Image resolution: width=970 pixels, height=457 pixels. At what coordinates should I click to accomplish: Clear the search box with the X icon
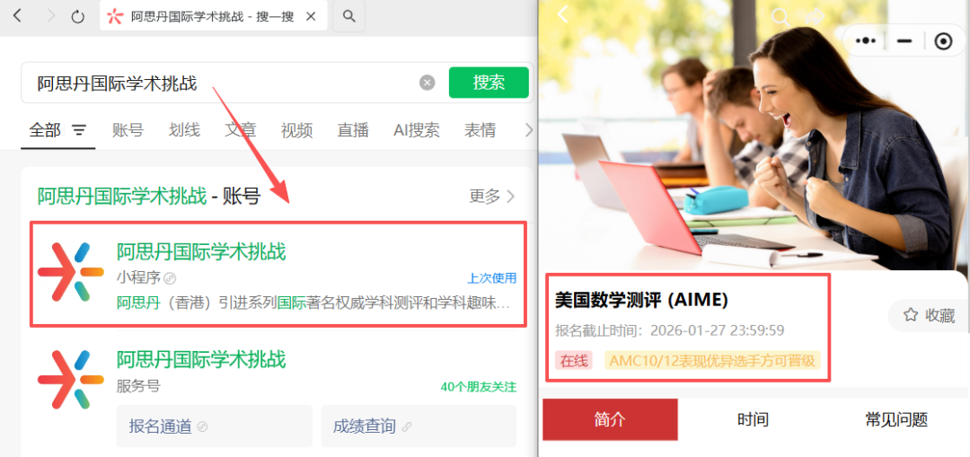(427, 83)
